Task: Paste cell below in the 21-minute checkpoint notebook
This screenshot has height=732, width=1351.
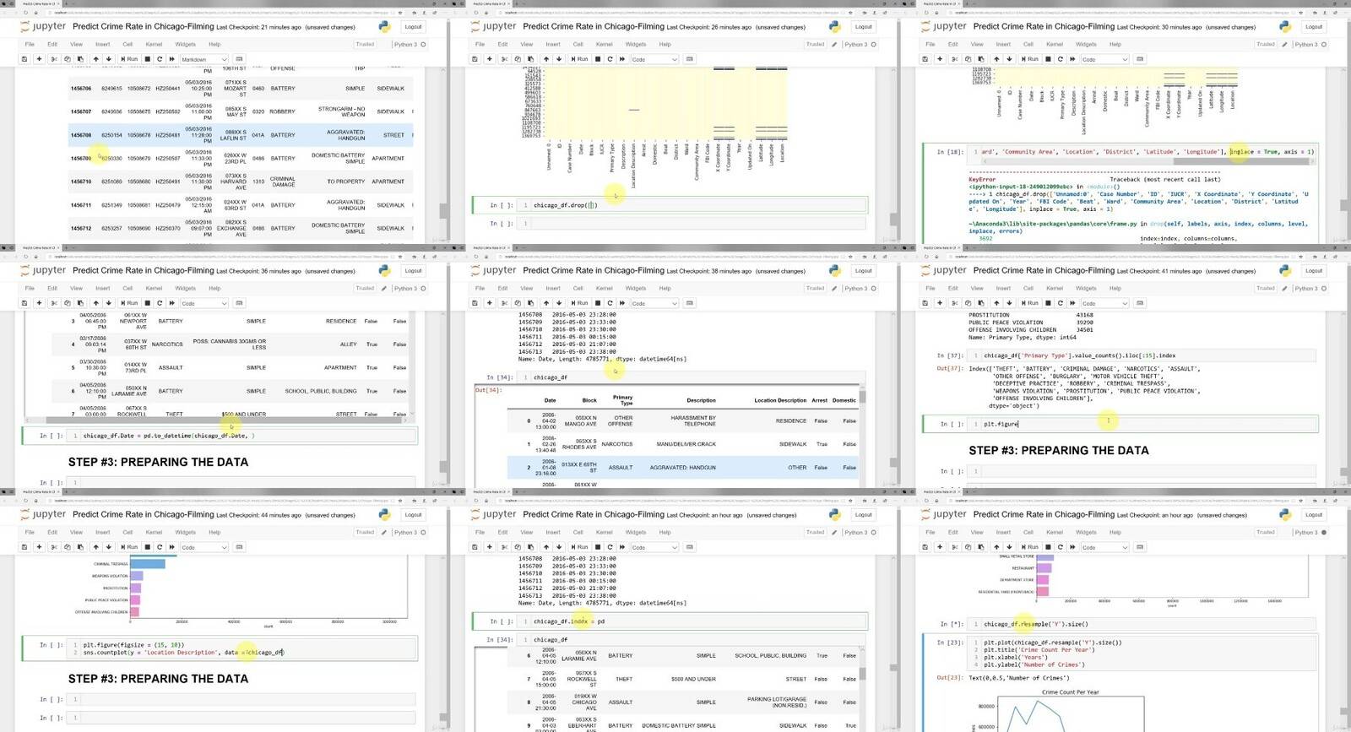Action: (x=80, y=59)
